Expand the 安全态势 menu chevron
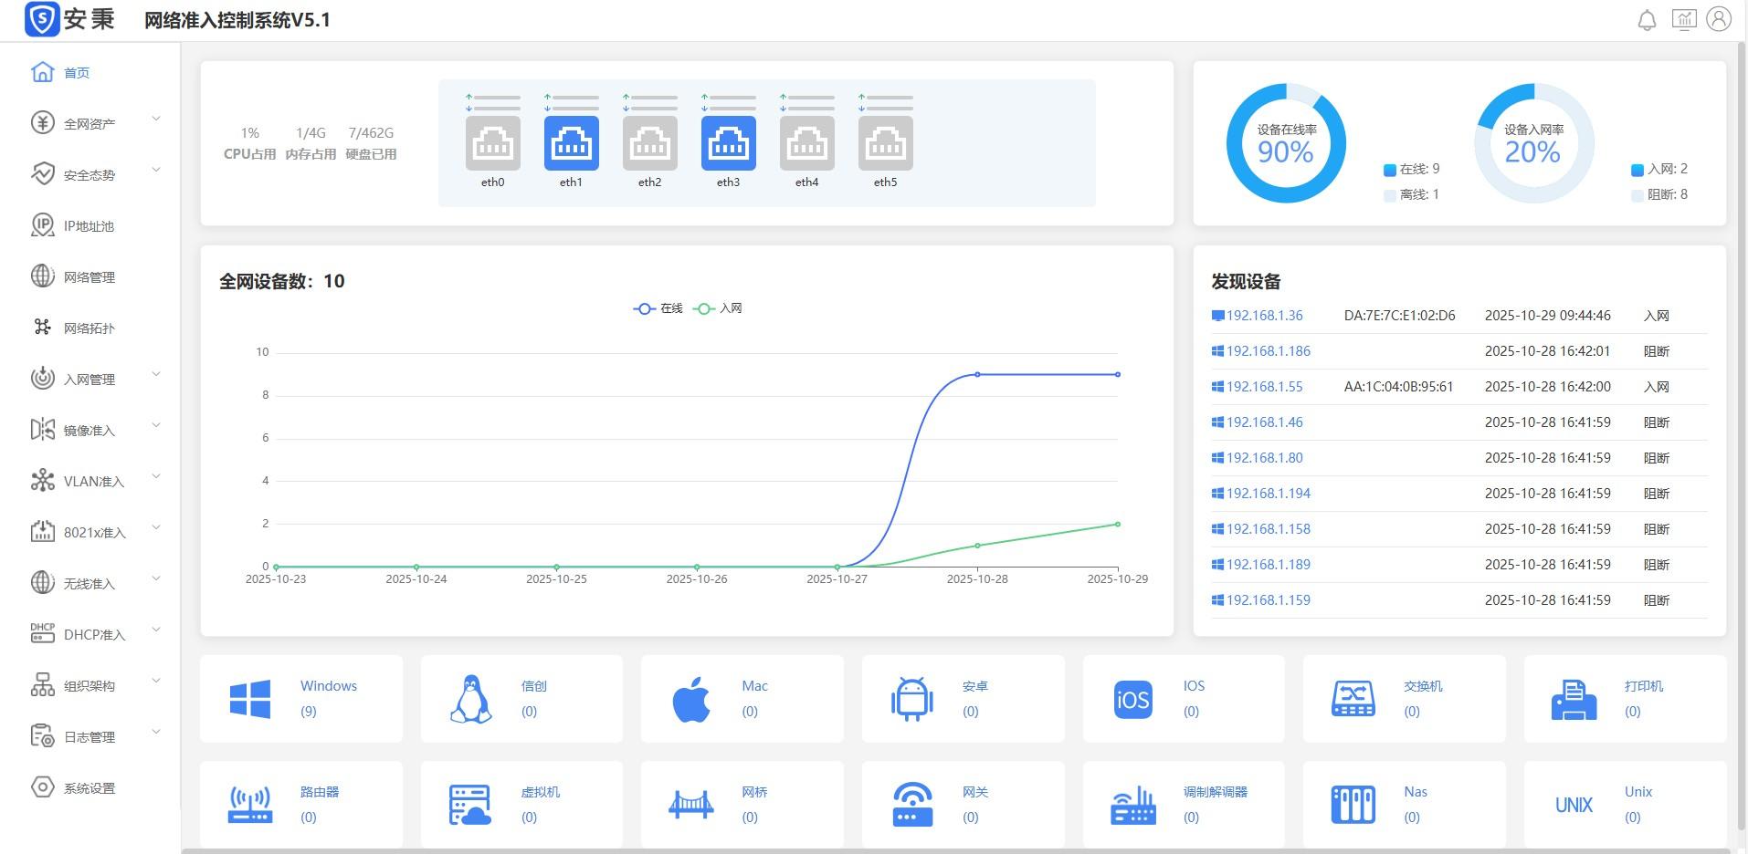Screen dimensions: 1748x854 pos(156,170)
